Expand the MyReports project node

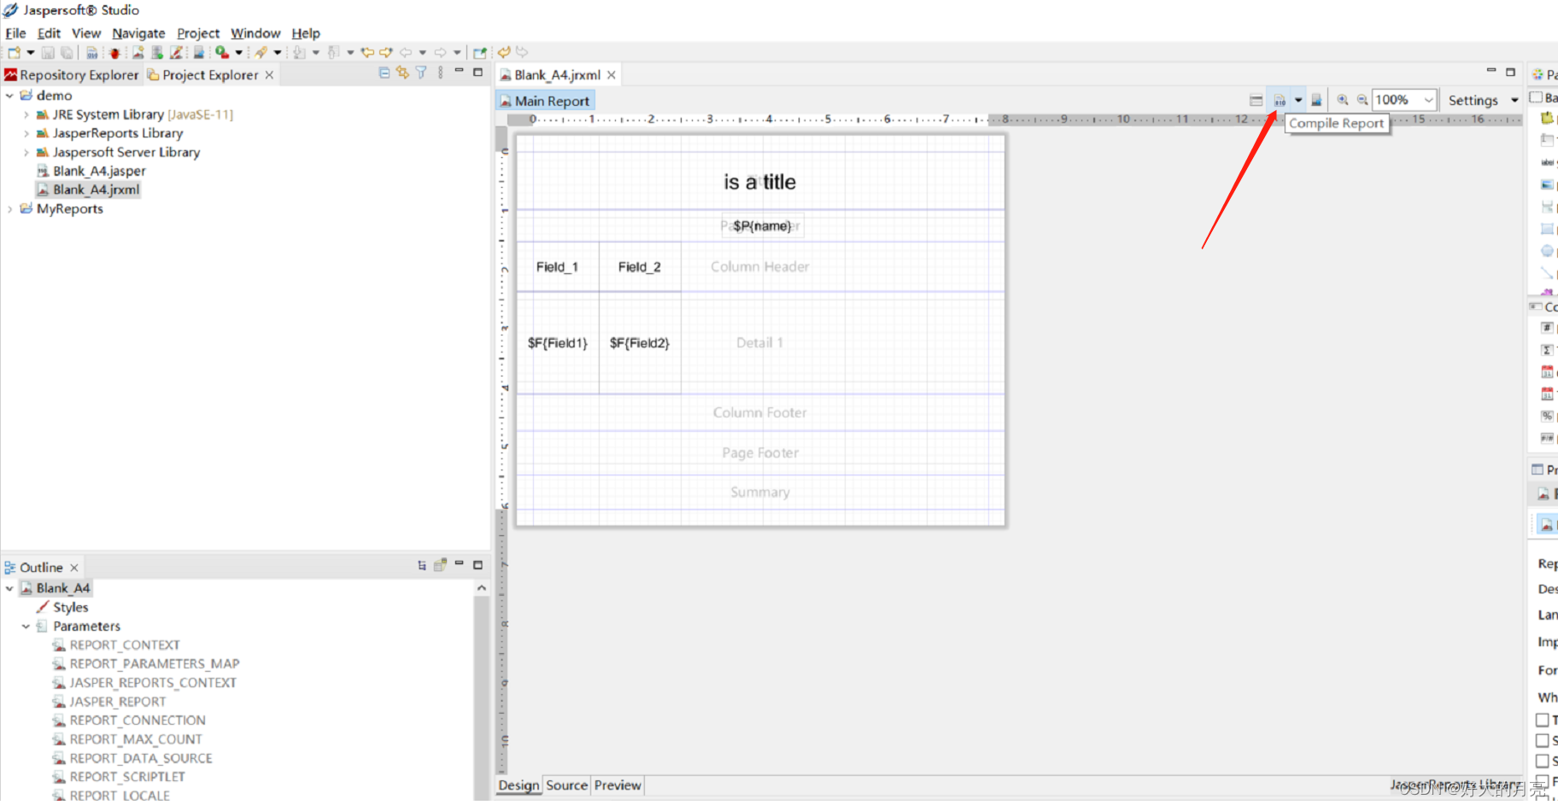click(x=9, y=208)
